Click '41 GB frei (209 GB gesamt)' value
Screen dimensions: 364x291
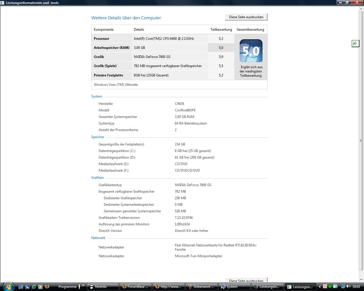click(195, 157)
